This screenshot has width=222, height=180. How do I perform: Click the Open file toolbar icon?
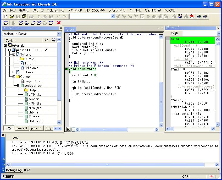(x=12, y=17)
